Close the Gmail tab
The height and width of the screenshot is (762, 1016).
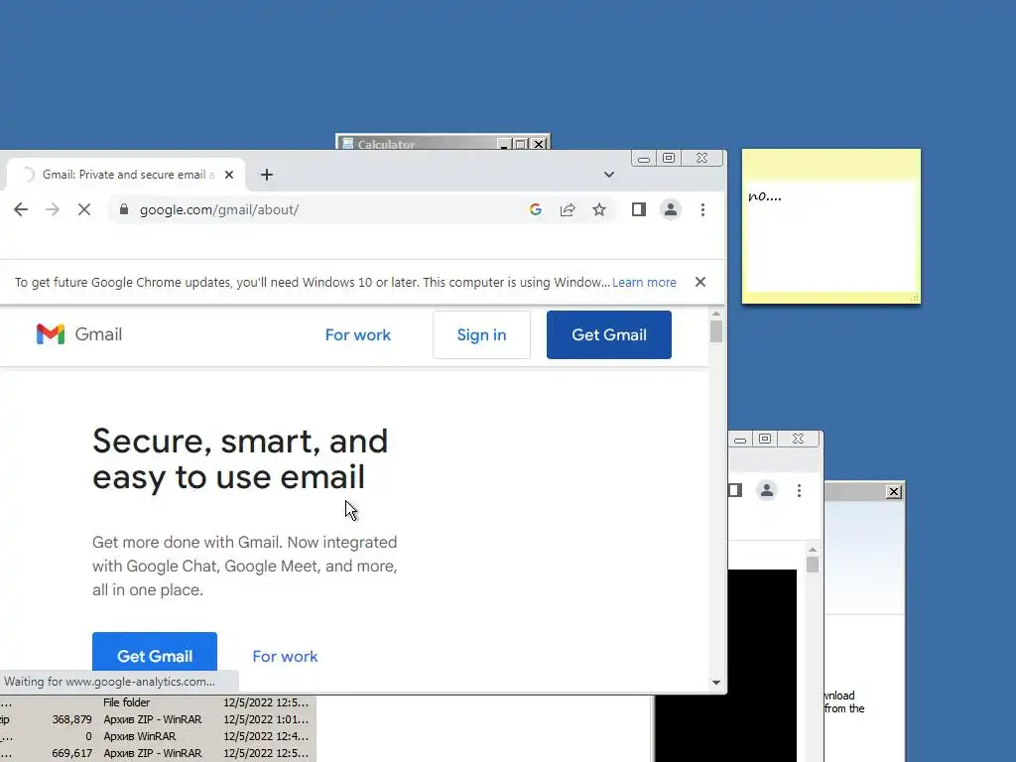[229, 175]
